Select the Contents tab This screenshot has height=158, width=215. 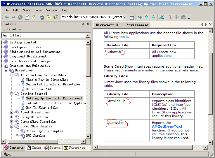[14, 148]
